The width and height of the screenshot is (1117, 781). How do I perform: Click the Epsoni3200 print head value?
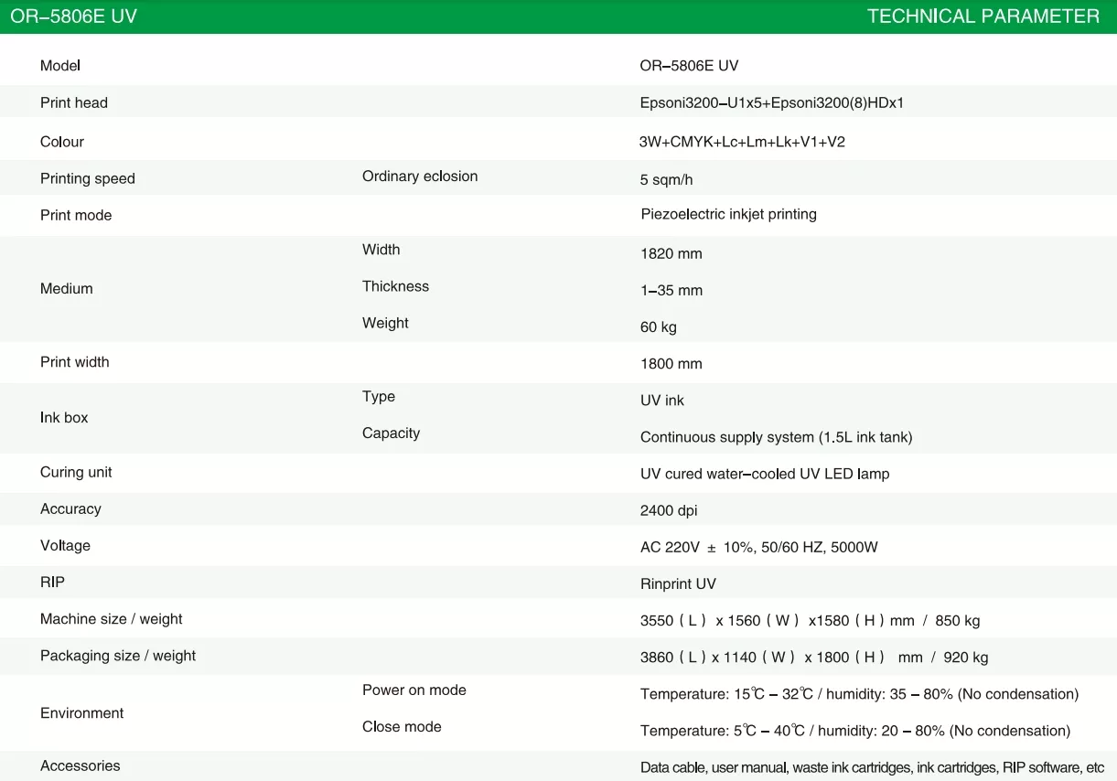771,103
